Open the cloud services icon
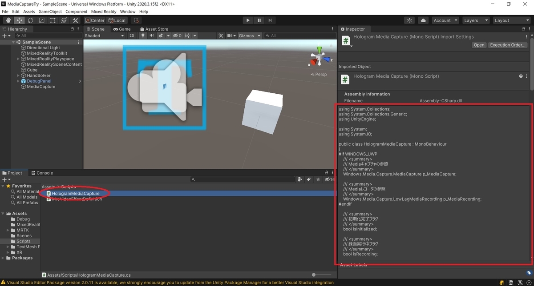 [423, 20]
